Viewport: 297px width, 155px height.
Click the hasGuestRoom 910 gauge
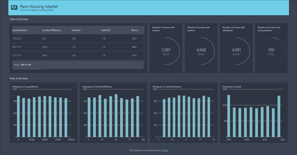coord(271,51)
